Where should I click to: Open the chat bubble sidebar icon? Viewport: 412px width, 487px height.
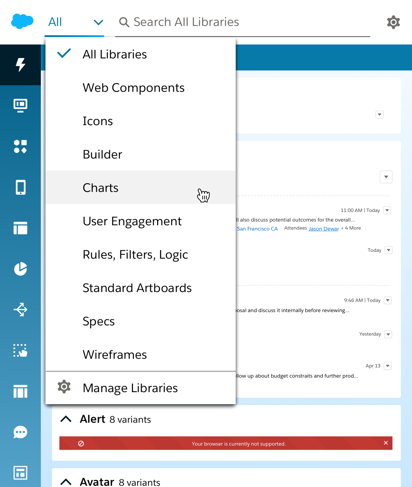tap(20, 432)
